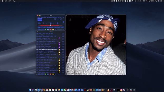Open the list menu icon beside track title

(64, 17)
